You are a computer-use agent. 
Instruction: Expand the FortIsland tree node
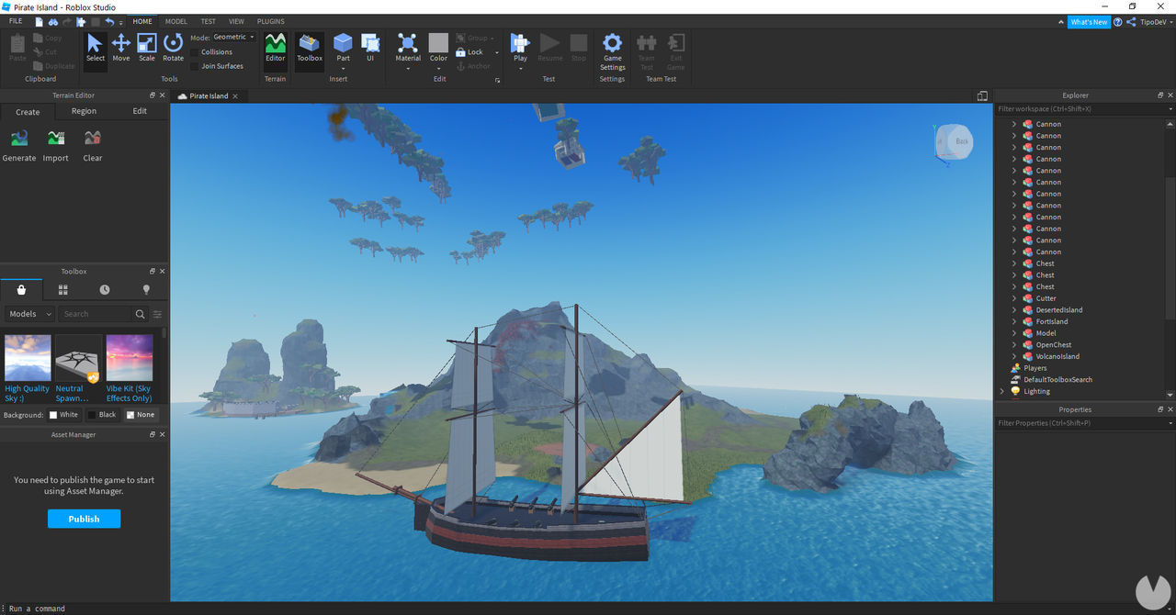[1014, 322]
